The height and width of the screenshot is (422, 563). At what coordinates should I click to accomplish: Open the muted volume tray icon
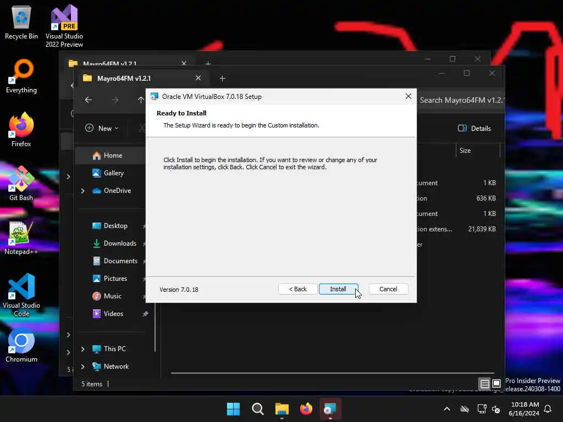(496, 409)
